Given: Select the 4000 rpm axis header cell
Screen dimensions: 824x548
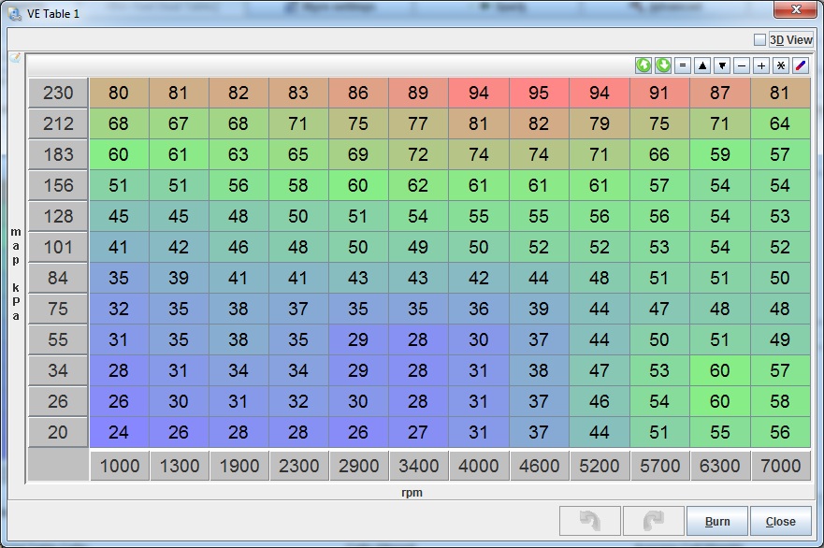Looking at the screenshot, I should [479, 466].
